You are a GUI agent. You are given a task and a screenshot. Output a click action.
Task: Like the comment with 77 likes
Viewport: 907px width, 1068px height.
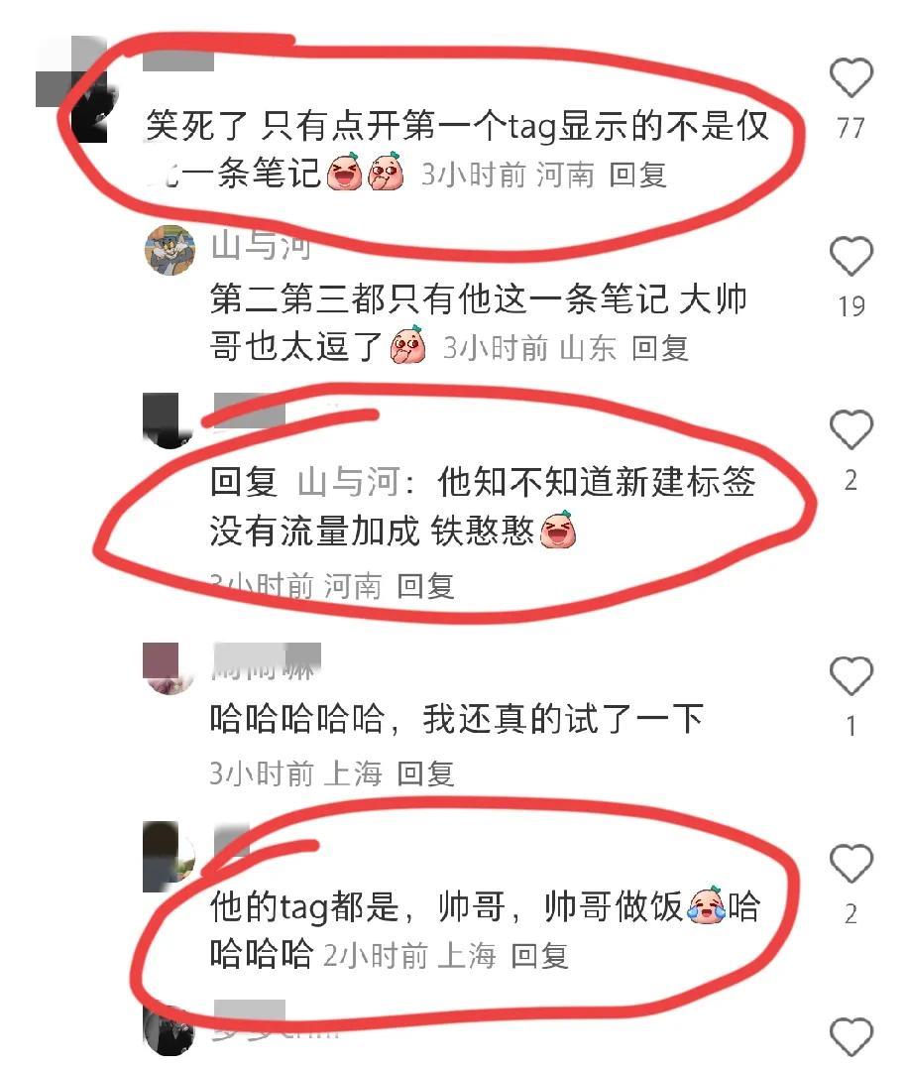851,77
